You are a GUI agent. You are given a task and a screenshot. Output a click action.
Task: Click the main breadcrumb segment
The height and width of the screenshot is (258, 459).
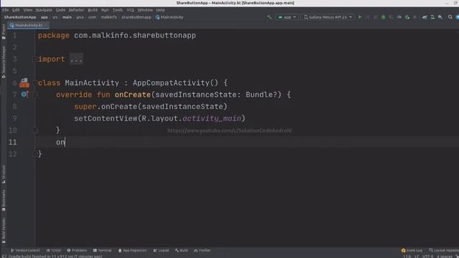(67, 17)
